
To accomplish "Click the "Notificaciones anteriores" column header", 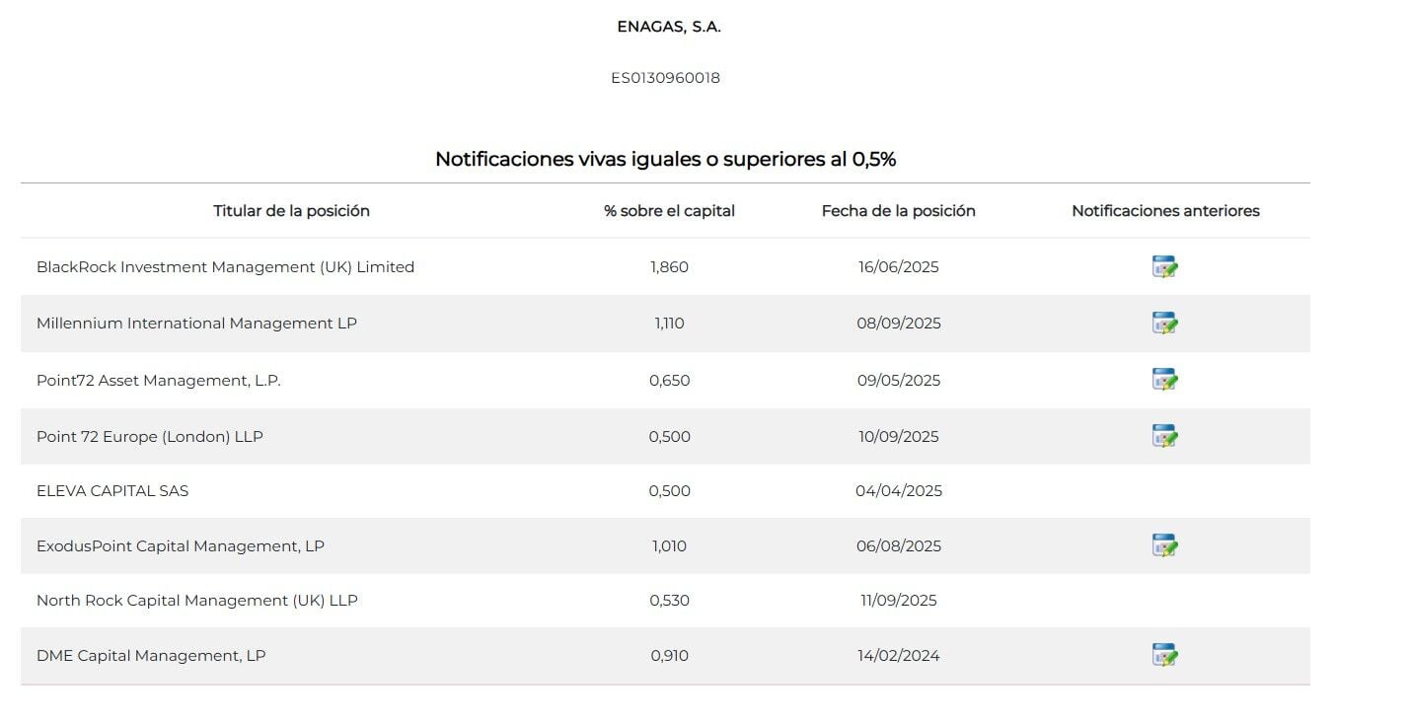I will [1165, 211].
